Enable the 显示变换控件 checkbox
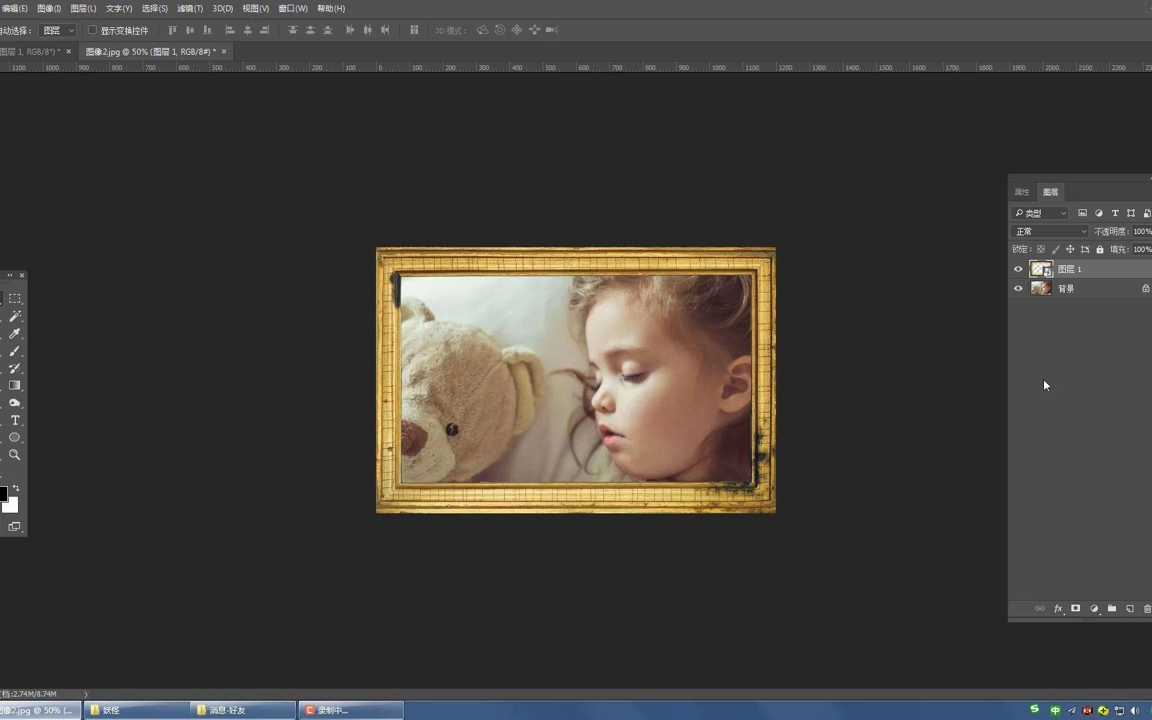This screenshot has height=720, width=1152. coord(93,30)
